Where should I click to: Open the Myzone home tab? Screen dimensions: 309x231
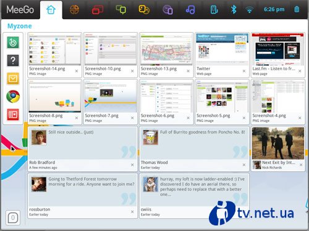click(x=51, y=10)
